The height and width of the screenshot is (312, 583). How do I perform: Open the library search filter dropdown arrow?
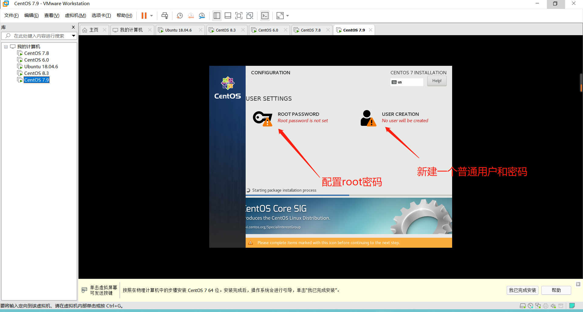click(x=73, y=36)
